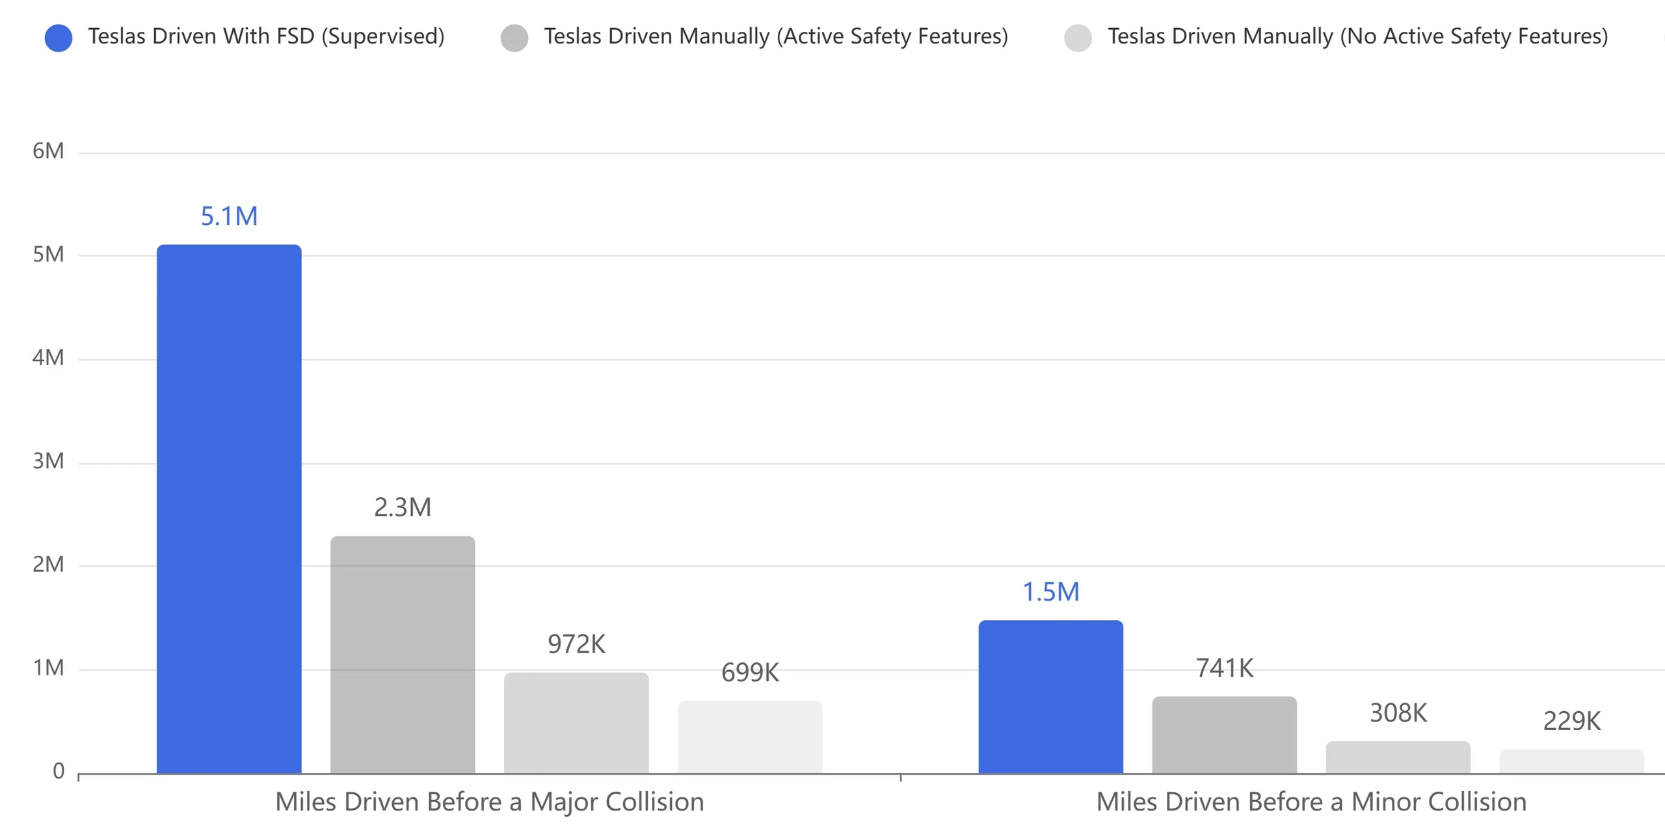Click the Teslas Driven Manually (Active Safety Features) label

pos(776,36)
